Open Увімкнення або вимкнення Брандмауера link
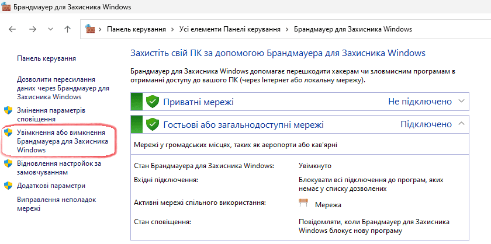 (x=63, y=141)
